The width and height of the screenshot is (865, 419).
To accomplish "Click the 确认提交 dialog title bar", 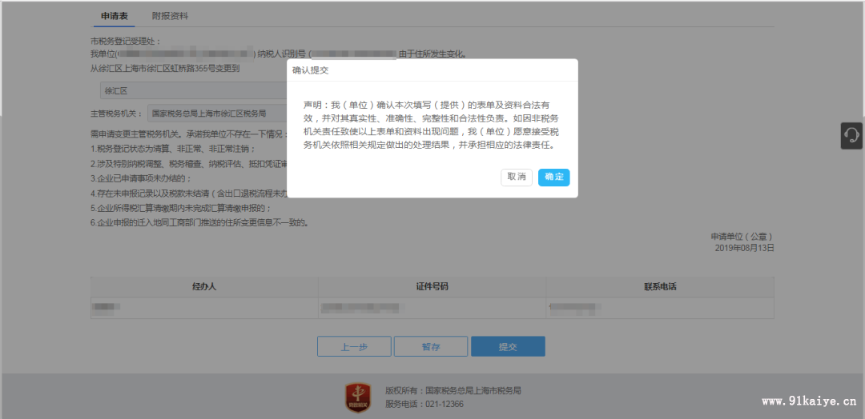I will click(432, 70).
